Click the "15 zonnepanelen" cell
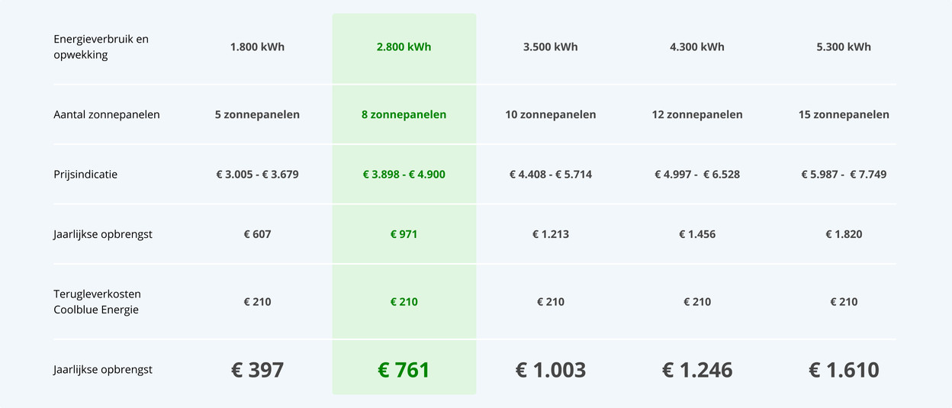Viewport: 952px width, 408px height. (x=843, y=114)
